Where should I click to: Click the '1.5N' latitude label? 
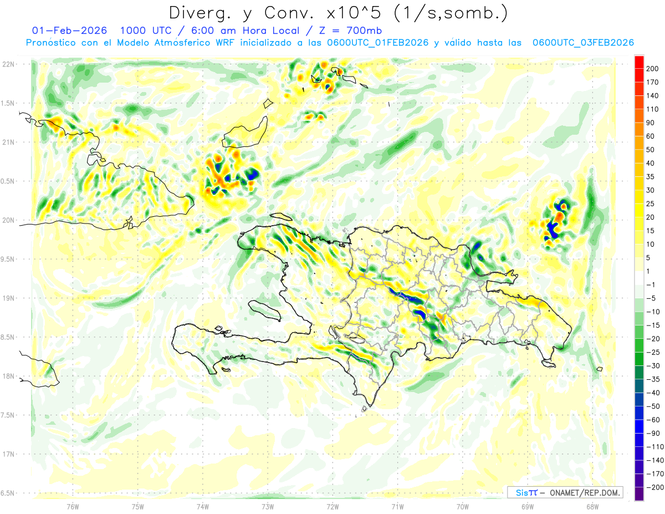tap(7, 103)
